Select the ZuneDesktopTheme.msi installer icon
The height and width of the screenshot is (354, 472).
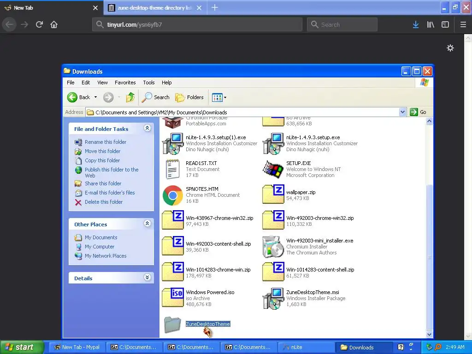point(273,299)
